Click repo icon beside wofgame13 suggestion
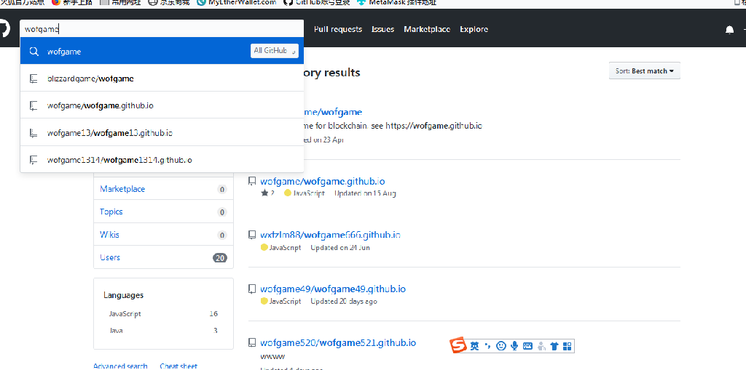746x370 pixels. tap(34, 132)
